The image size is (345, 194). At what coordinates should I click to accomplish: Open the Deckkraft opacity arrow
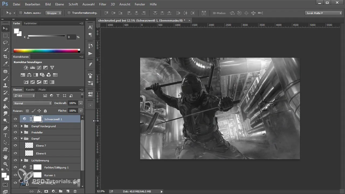(81, 103)
